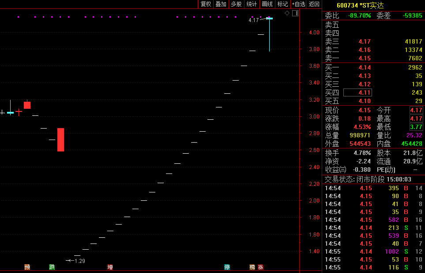Add stock via +自选 button
The image size is (425, 273).
click(x=298, y=4)
